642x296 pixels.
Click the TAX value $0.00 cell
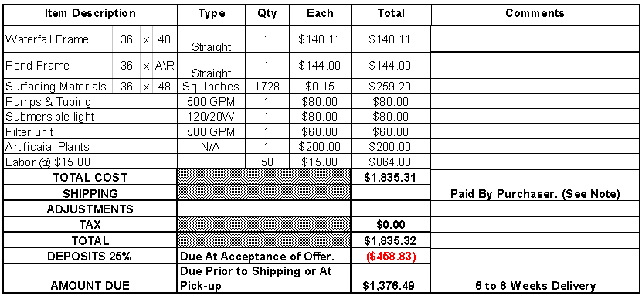coord(391,224)
